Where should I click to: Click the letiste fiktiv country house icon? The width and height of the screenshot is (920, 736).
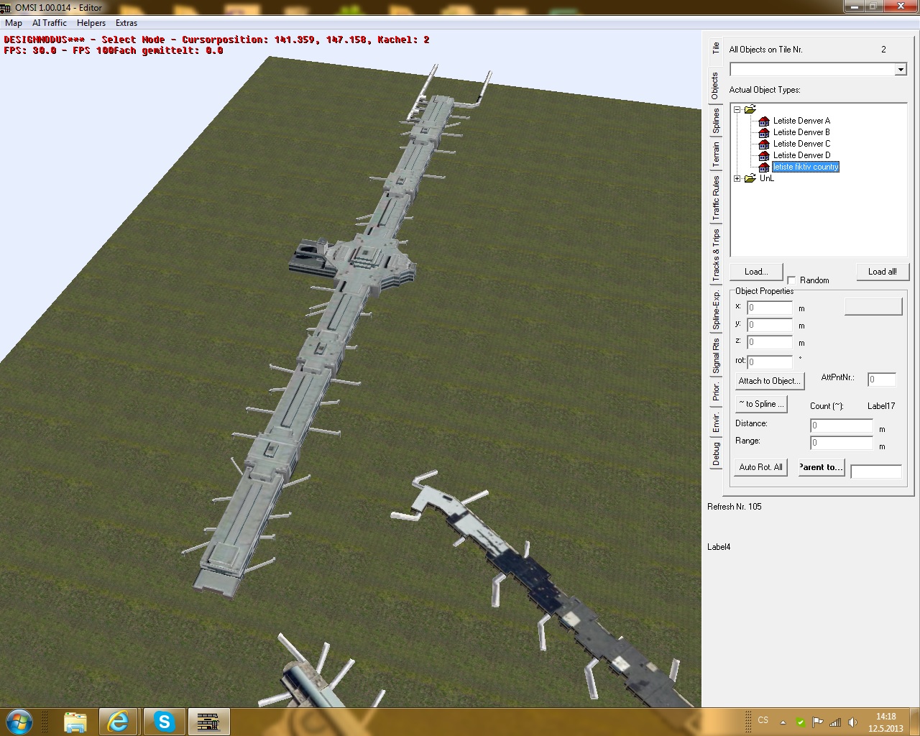(x=764, y=167)
